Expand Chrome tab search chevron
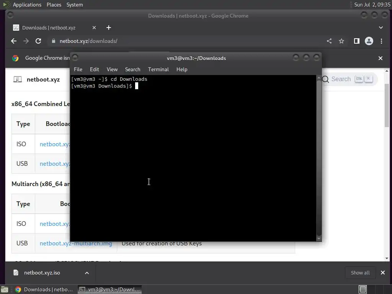 [381, 28]
